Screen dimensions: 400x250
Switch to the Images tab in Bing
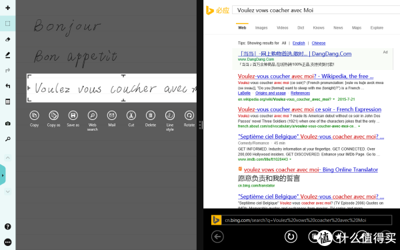pos(261,28)
